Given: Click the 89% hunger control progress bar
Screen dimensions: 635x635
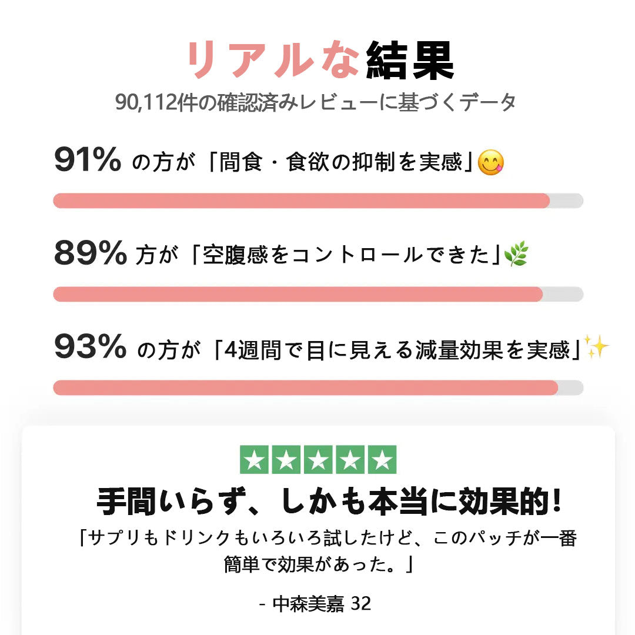Looking at the screenshot, I should pyautogui.click(x=318, y=294).
